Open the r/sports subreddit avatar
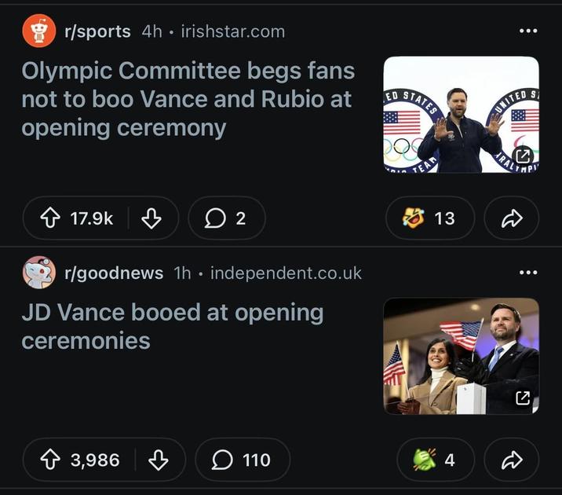Screen dimensions: 562x495 pos(39,31)
